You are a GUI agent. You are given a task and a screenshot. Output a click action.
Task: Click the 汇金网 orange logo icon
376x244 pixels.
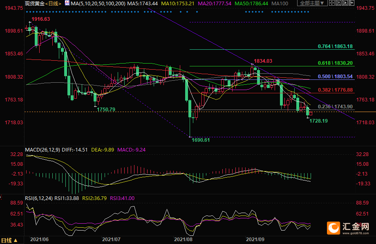coord(333,229)
